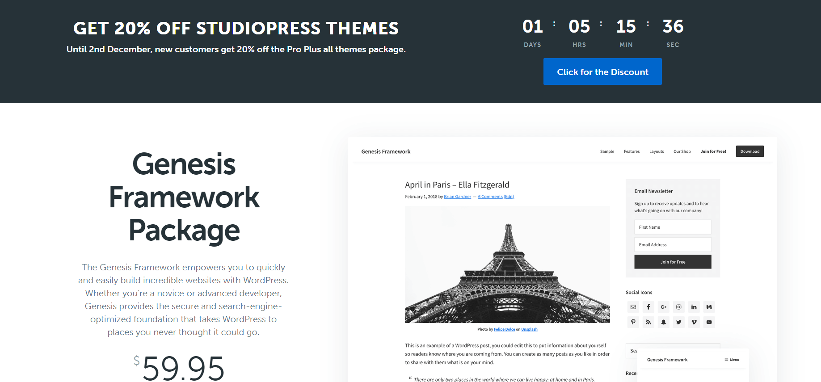Image resolution: width=821 pixels, height=382 pixels.
Task: Click the countdown DAYS value 01
Action: (x=532, y=26)
